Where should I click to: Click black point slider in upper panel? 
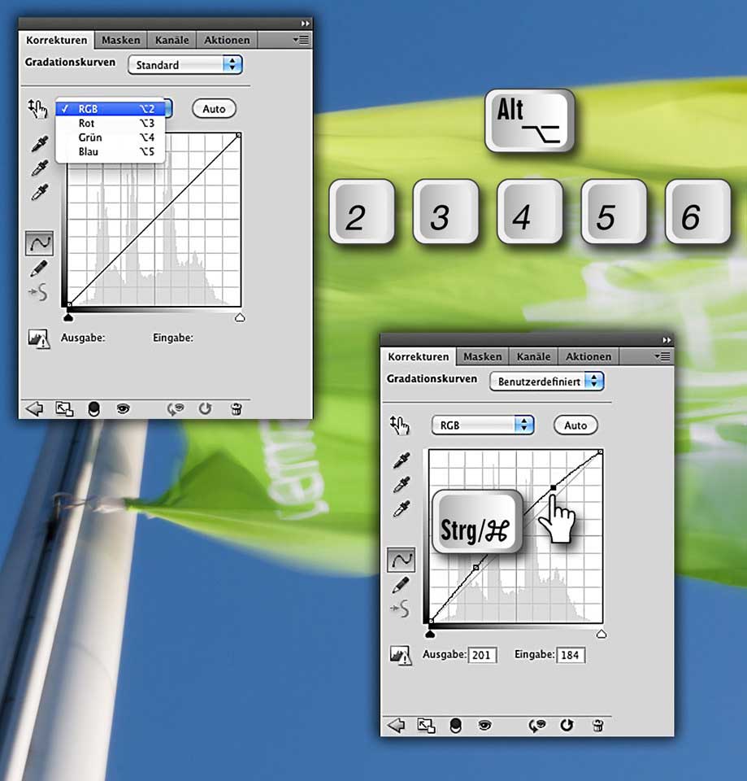point(68,317)
